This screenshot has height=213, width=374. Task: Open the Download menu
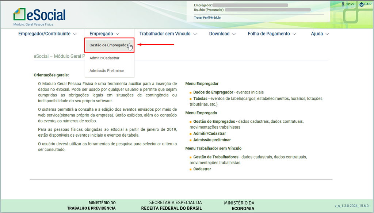[x=222, y=34]
